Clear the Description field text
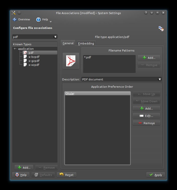Viewport: 177px width, 190px height. click(x=160, y=79)
